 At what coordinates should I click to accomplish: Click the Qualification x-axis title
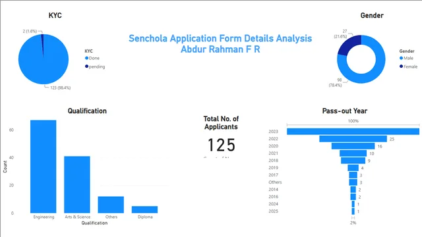pyautogui.click(x=94, y=223)
